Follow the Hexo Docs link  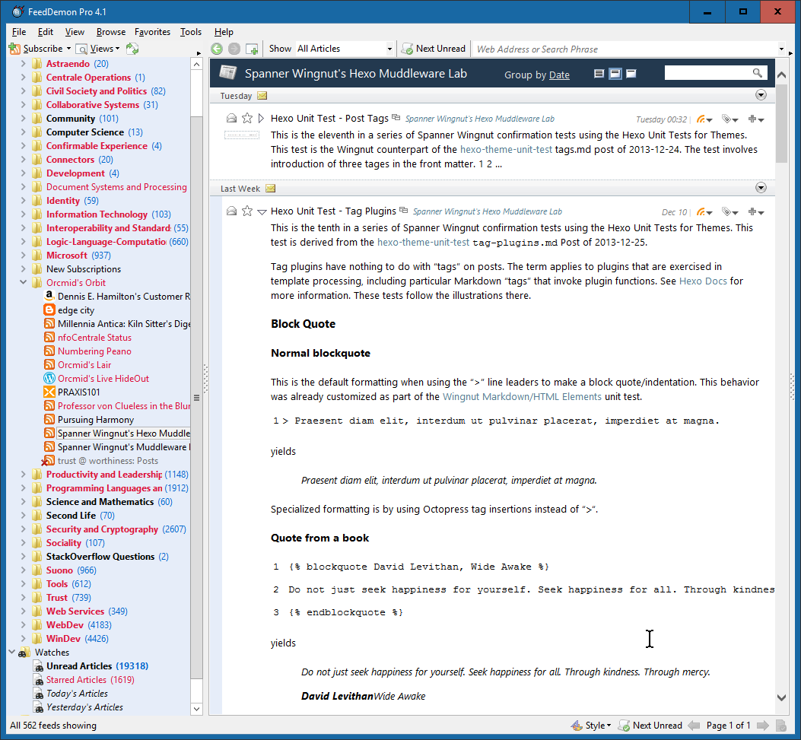[x=704, y=281]
